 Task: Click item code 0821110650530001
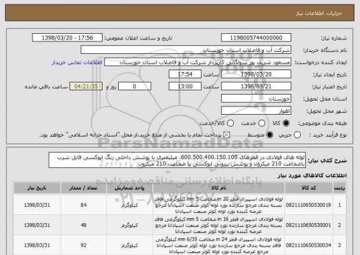(308, 225)
